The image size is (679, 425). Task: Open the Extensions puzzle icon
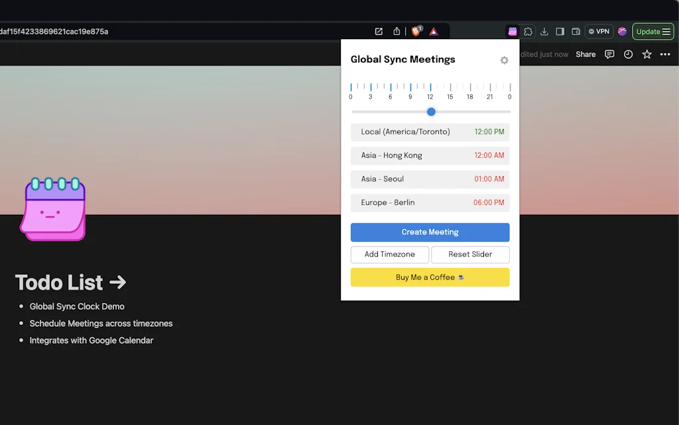(528, 31)
